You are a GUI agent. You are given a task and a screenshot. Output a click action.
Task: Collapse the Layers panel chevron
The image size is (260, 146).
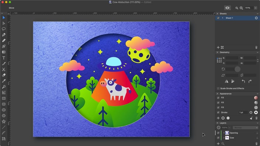(x=257, y=123)
